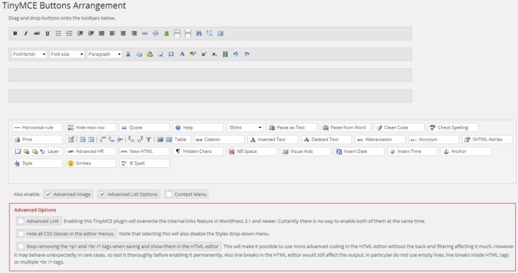Select the Table button group label
This screenshot has width=518, height=273.
tap(180, 140)
